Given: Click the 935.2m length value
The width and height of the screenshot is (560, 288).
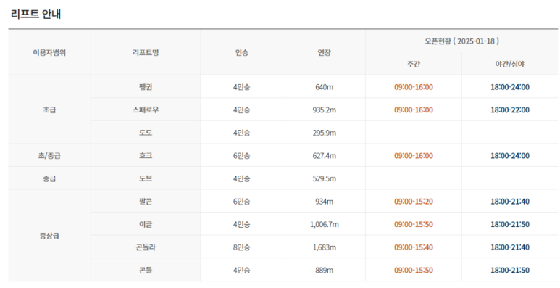Looking at the screenshot, I should click(325, 110).
